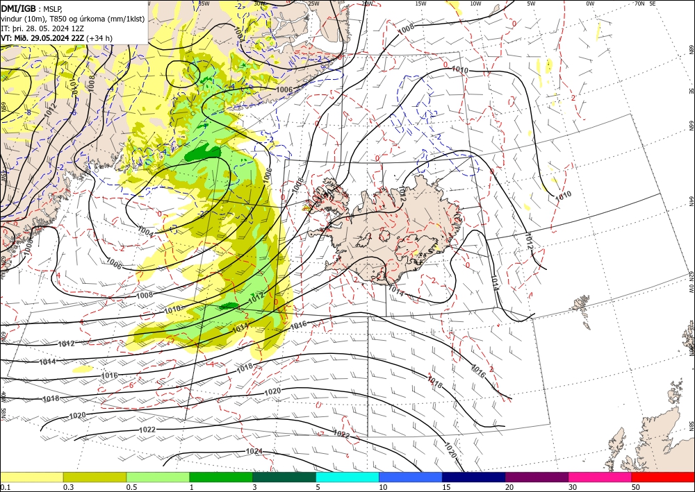Choose the purple legend swatch

[x=537, y=477]
